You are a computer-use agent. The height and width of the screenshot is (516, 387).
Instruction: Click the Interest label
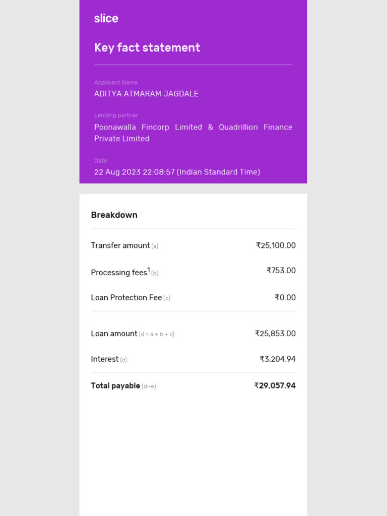pos(105,359)
